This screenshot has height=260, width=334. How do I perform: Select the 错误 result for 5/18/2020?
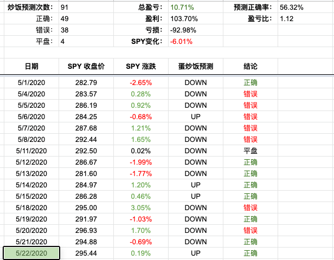(x=251, y=207)
